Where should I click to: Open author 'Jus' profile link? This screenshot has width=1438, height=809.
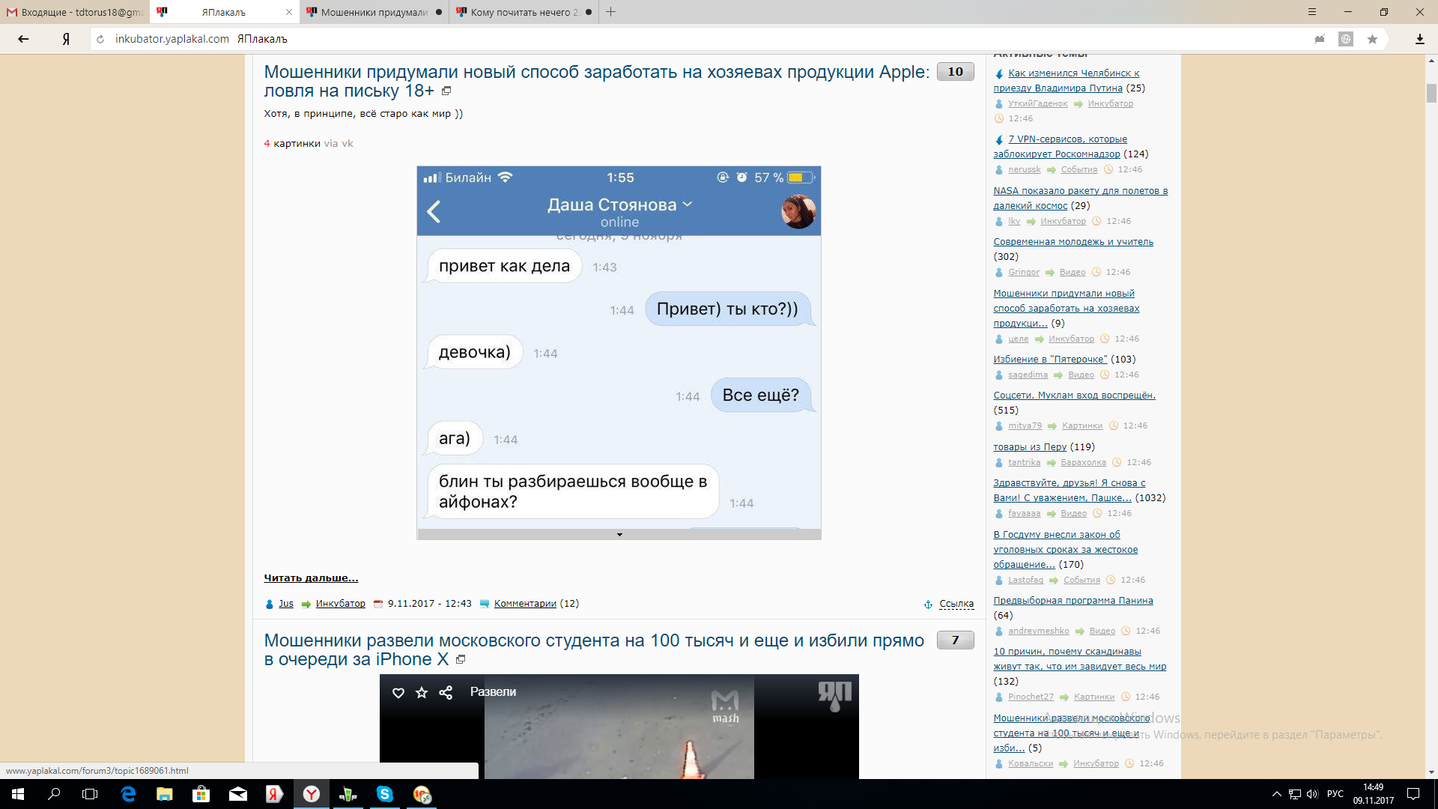click(286, 604)
